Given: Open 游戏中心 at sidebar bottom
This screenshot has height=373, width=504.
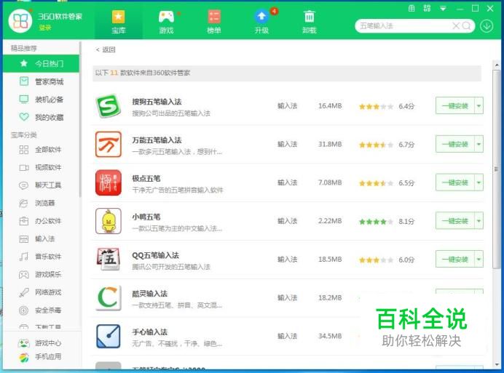Looking at the screenshot, I should pos(40,343).
